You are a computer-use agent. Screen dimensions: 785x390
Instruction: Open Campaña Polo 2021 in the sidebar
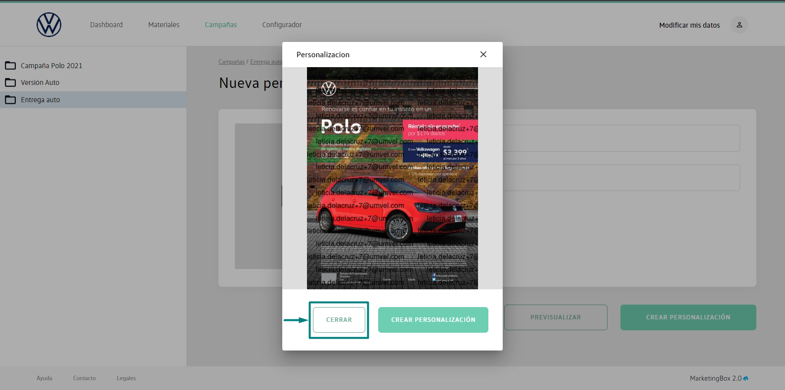[x=51, y=66]
